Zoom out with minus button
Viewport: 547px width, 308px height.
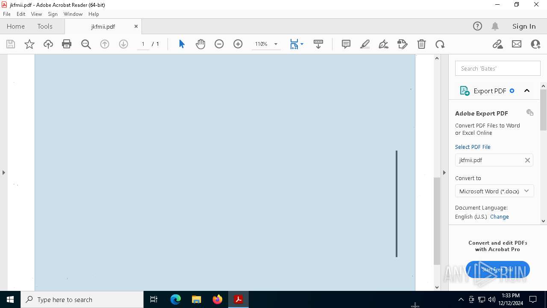click(219, 44)
